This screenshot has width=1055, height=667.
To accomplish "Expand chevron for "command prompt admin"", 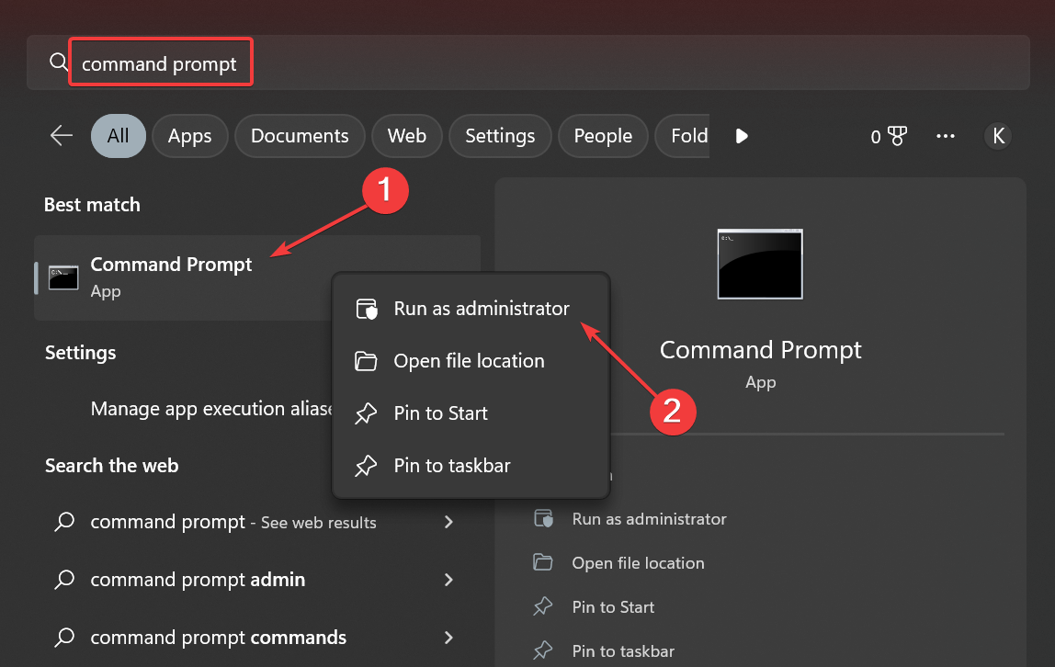I will 448,580.
